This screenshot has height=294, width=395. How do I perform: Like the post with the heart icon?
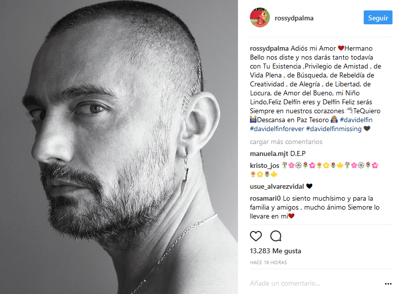[x=256, y=236]
